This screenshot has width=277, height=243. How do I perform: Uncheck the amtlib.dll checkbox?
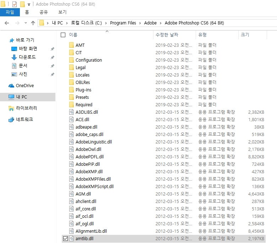coord(65,239)
